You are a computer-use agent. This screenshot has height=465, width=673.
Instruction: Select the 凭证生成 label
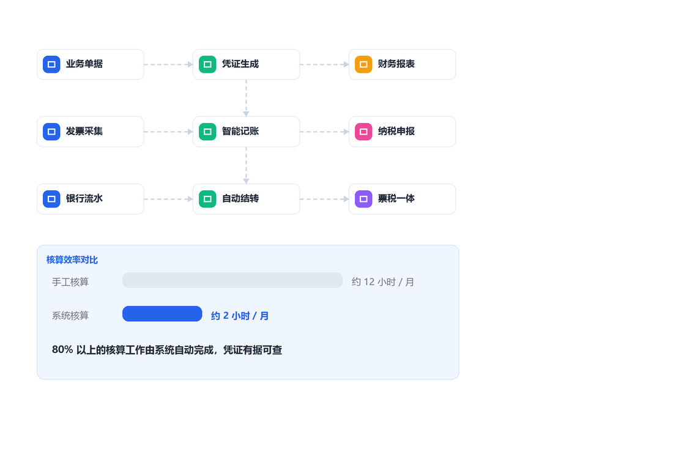(240, 64)
